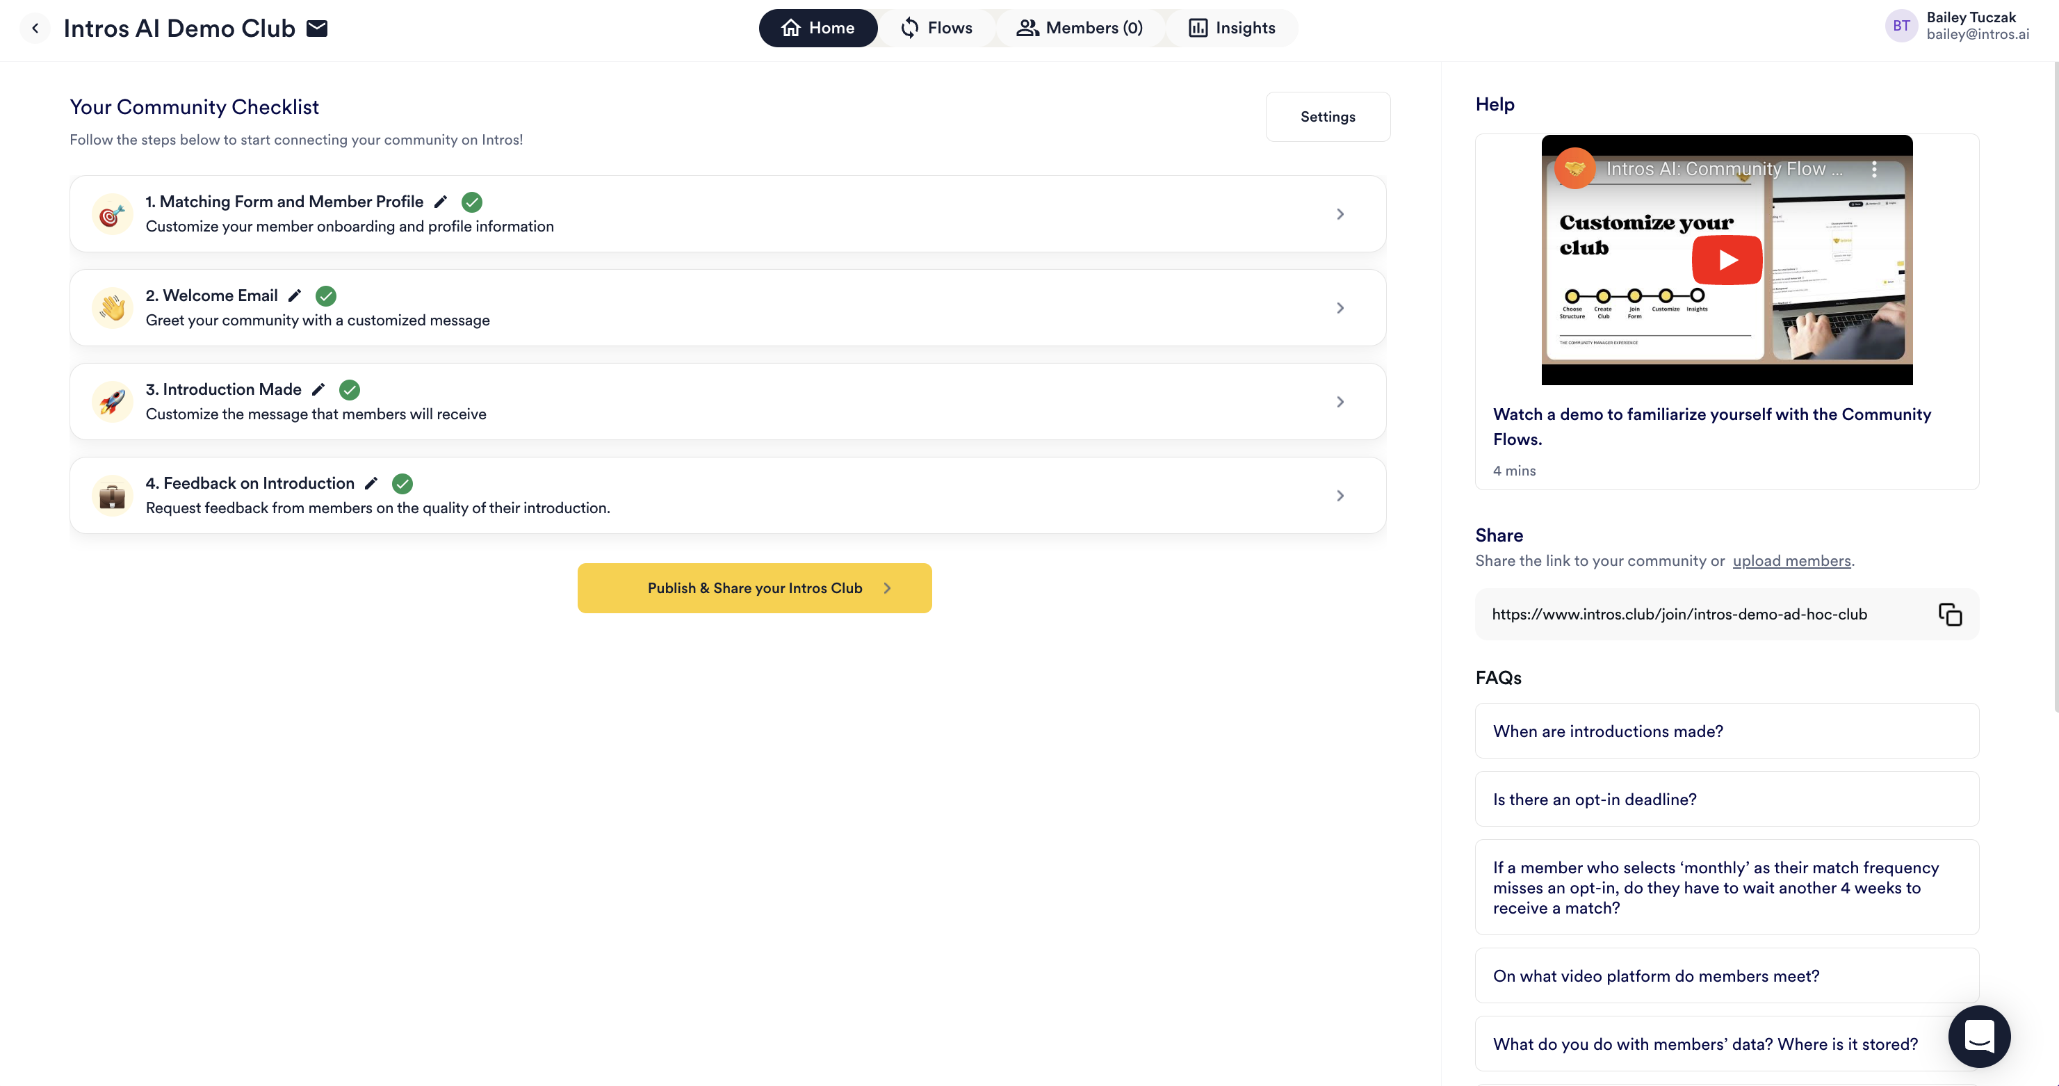Open the Settings button
The image size is (2059, 1086).
pos(1328,117)
